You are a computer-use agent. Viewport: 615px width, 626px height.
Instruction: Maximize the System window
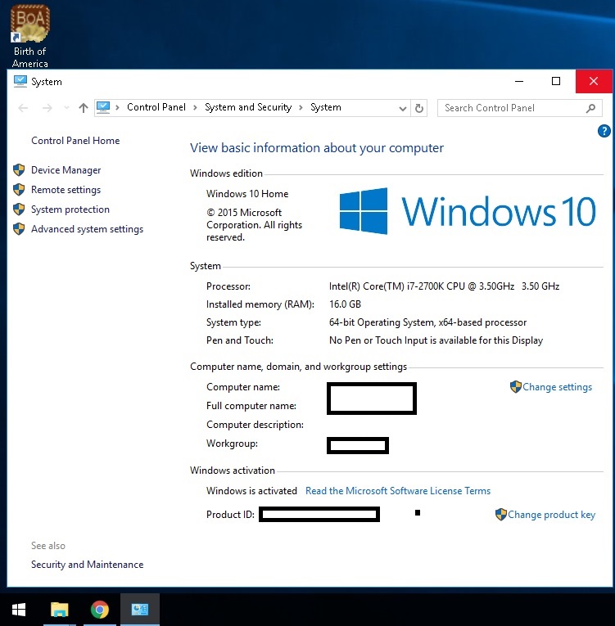point(556,82)
